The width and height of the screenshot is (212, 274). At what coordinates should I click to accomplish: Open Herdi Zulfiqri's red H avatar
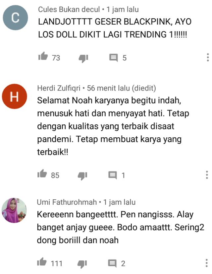pos(15,96)
